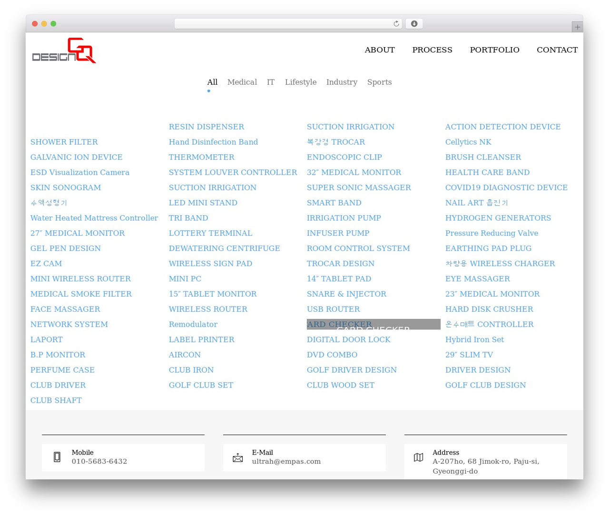Open the Hybrid Iron Set link
The image size is (609, 516).
[474, 340]
